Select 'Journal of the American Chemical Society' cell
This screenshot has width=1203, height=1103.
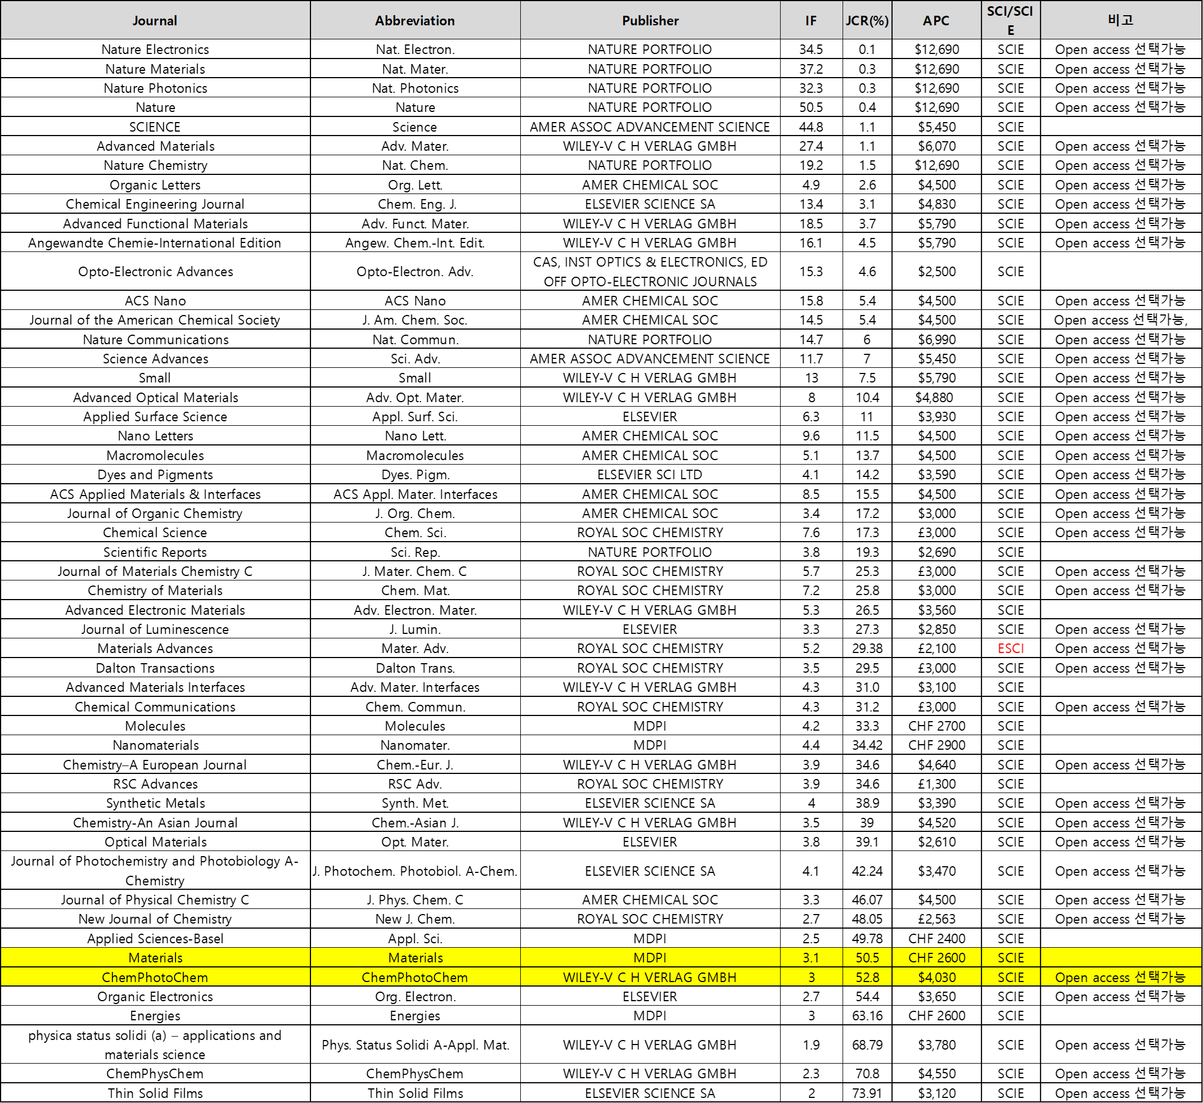155,320
